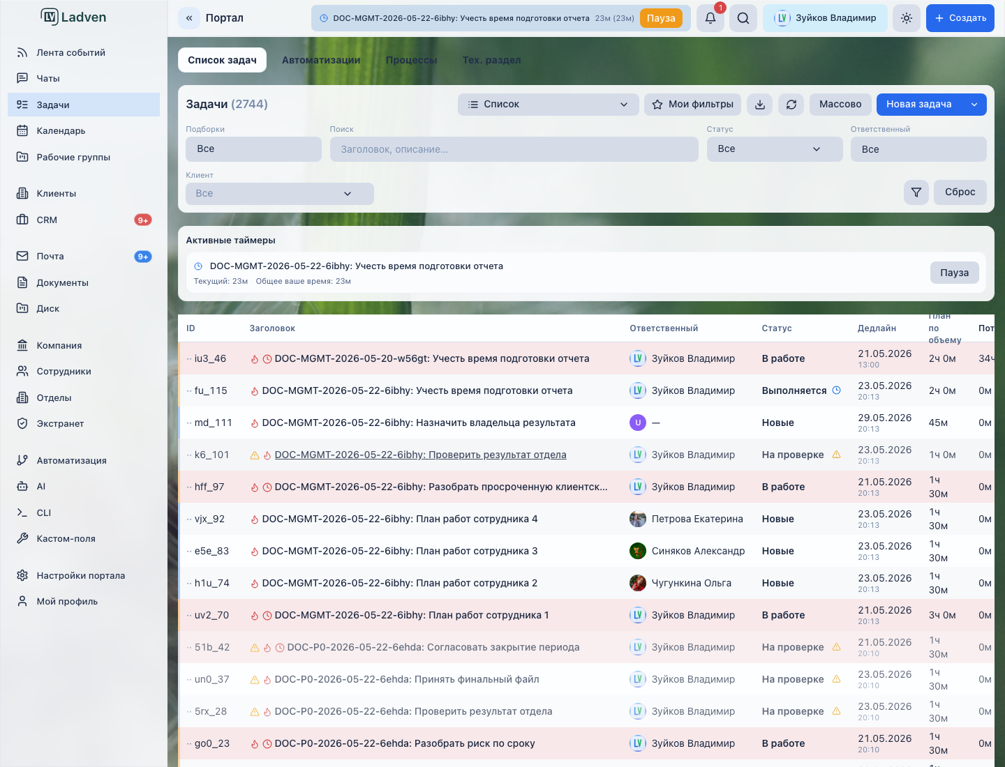1005x767 pixels.
Task: Open AI section in sidebar
Action: 84,486
